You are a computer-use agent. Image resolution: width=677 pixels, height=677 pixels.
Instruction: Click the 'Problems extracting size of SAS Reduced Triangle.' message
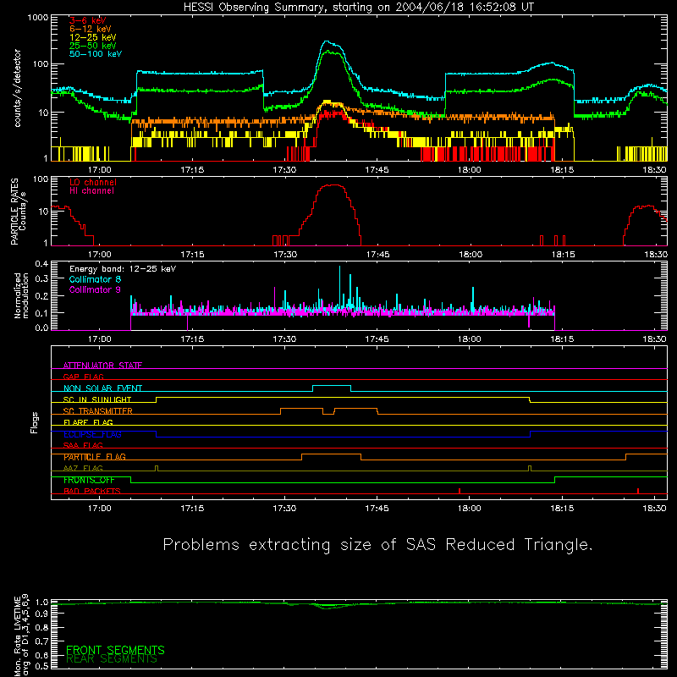point(377,545)
